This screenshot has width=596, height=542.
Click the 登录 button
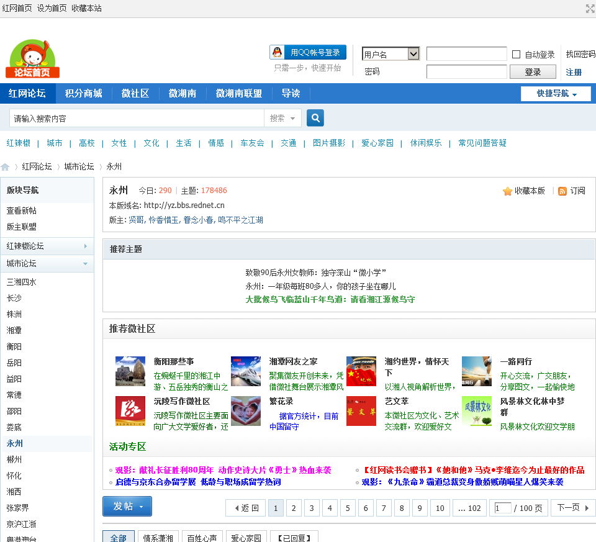(x=533, y=72)
